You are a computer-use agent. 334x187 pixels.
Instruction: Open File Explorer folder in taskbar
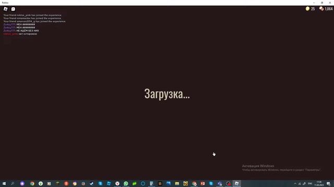[x=177, y=183]
